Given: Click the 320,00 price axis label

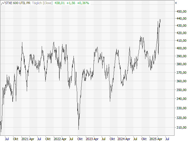Looking at the screenshot, I should (182, 118).
